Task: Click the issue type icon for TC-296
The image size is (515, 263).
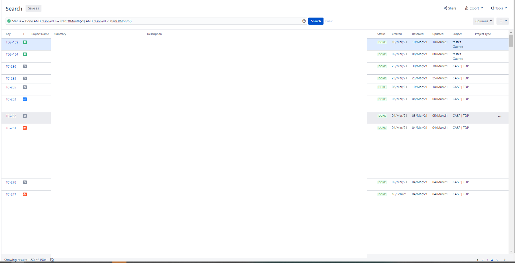Action: 25,66
